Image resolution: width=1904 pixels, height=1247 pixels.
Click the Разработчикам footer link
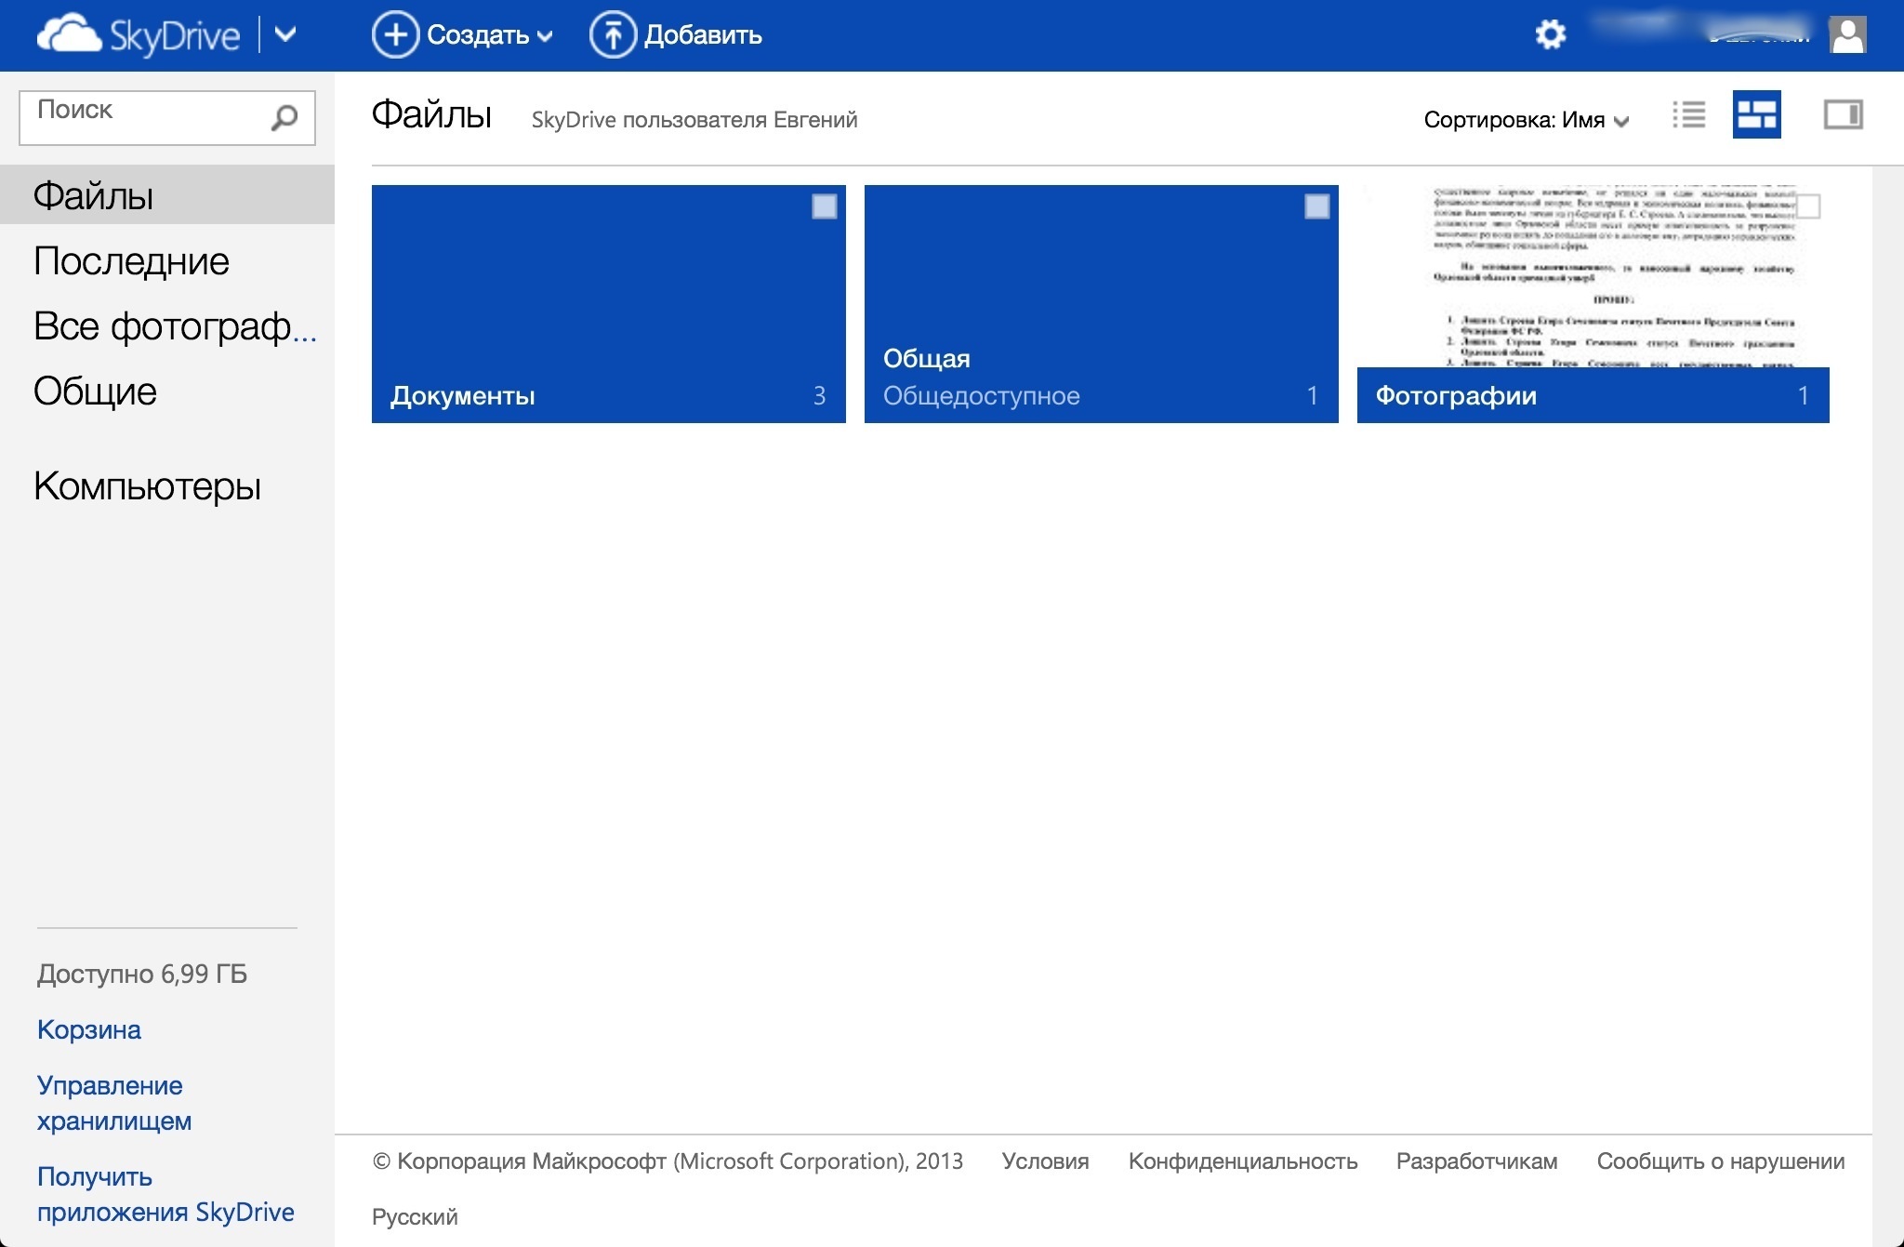[x=1476, y=1161]
